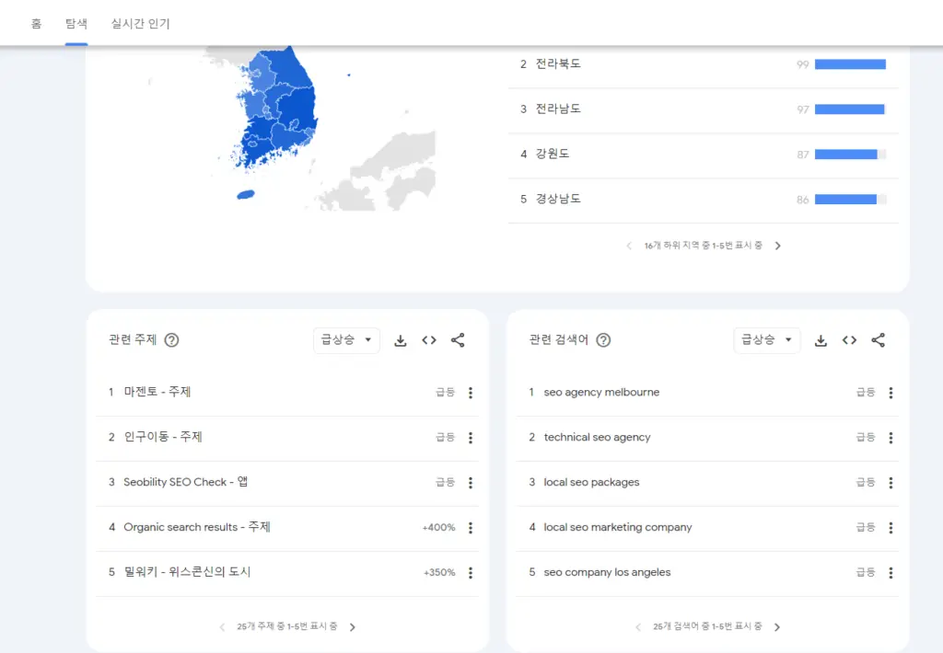Open 급상승 dropdown in 관련 주제
Screen dimensions: 943x653
(346, 340)
